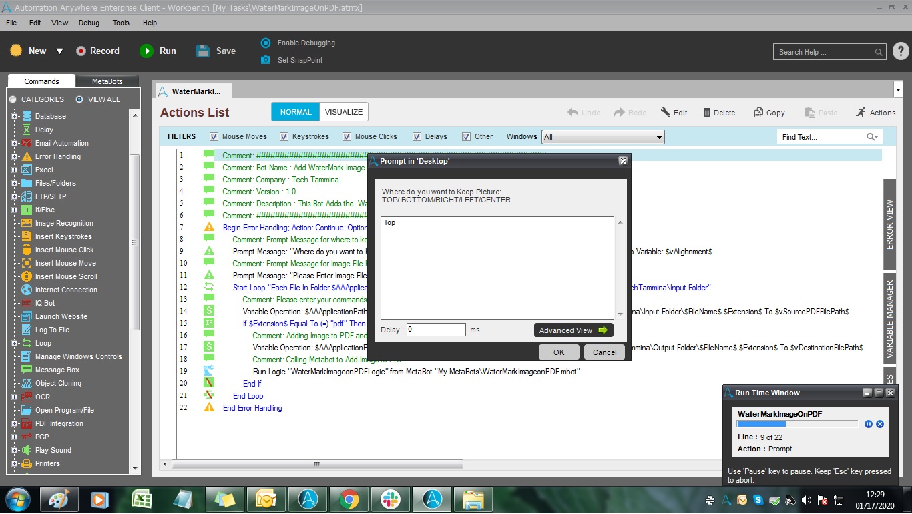This screenshot has height=514, width=912.
Task: Click the Run Time progress bar
Action: point(797,424)
